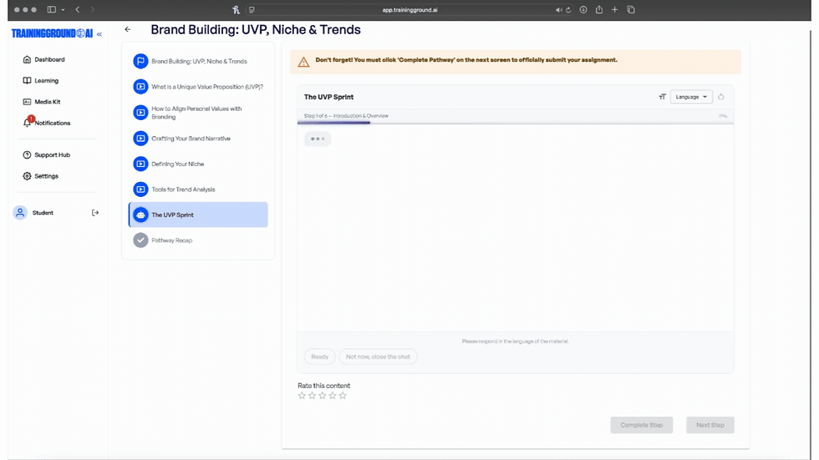
Task: Show Safari tab overview icon
Action: coord(631,9)
